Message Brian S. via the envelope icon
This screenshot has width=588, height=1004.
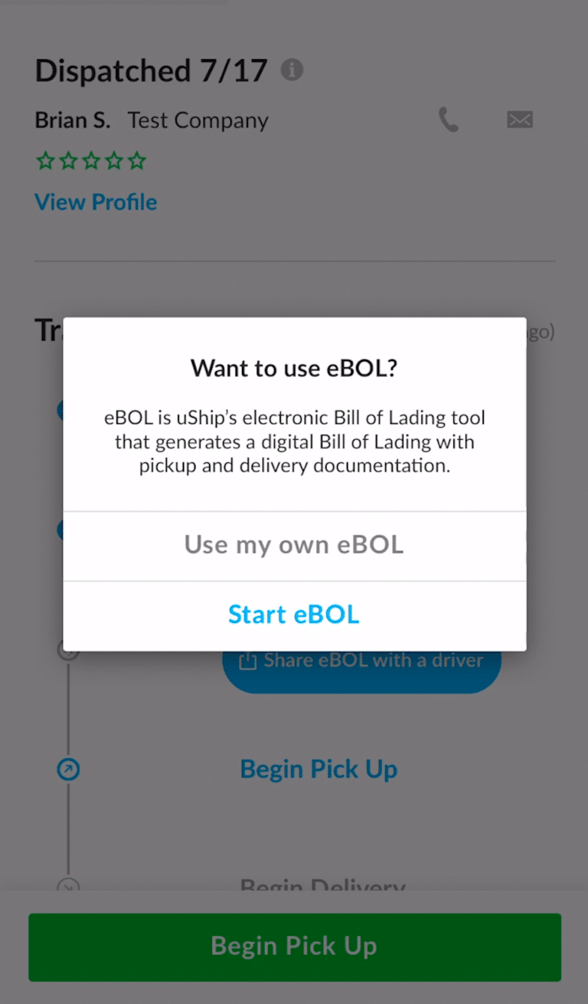coord(520,120)
